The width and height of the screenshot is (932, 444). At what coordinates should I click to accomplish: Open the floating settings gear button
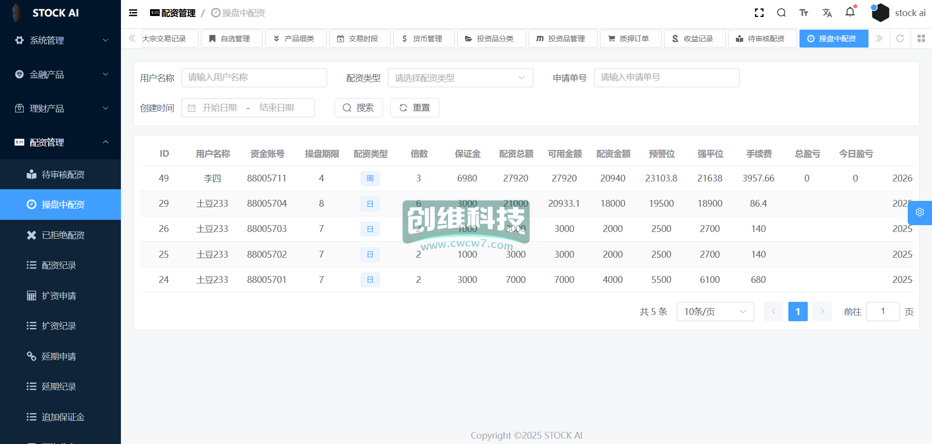[x=919, y=213]
